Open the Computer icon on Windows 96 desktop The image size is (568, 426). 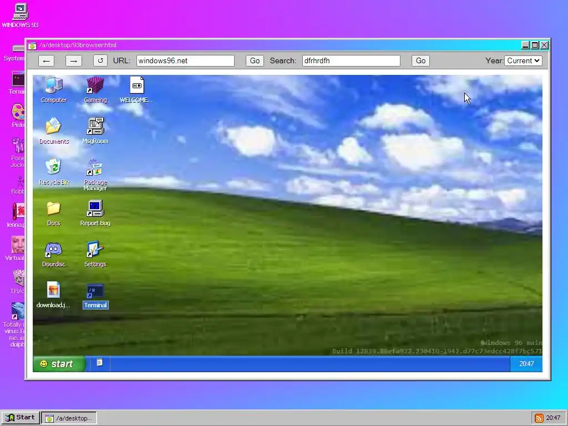tap(54, 90)
